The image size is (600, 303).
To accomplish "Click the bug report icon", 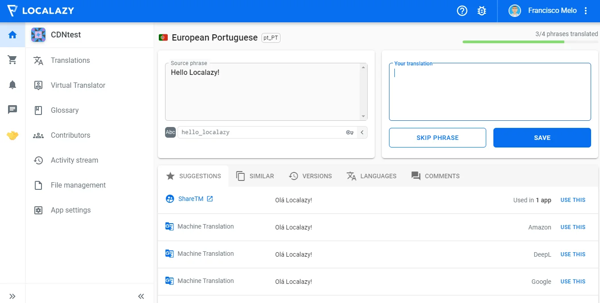I will 482,11.
